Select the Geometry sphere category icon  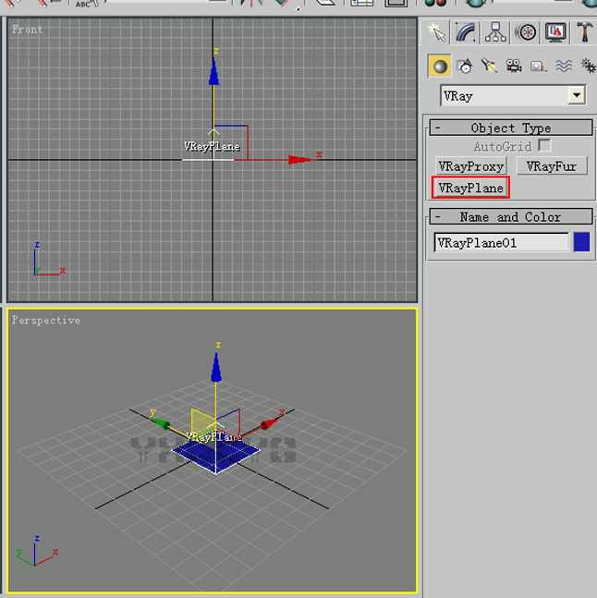(440, 67)
